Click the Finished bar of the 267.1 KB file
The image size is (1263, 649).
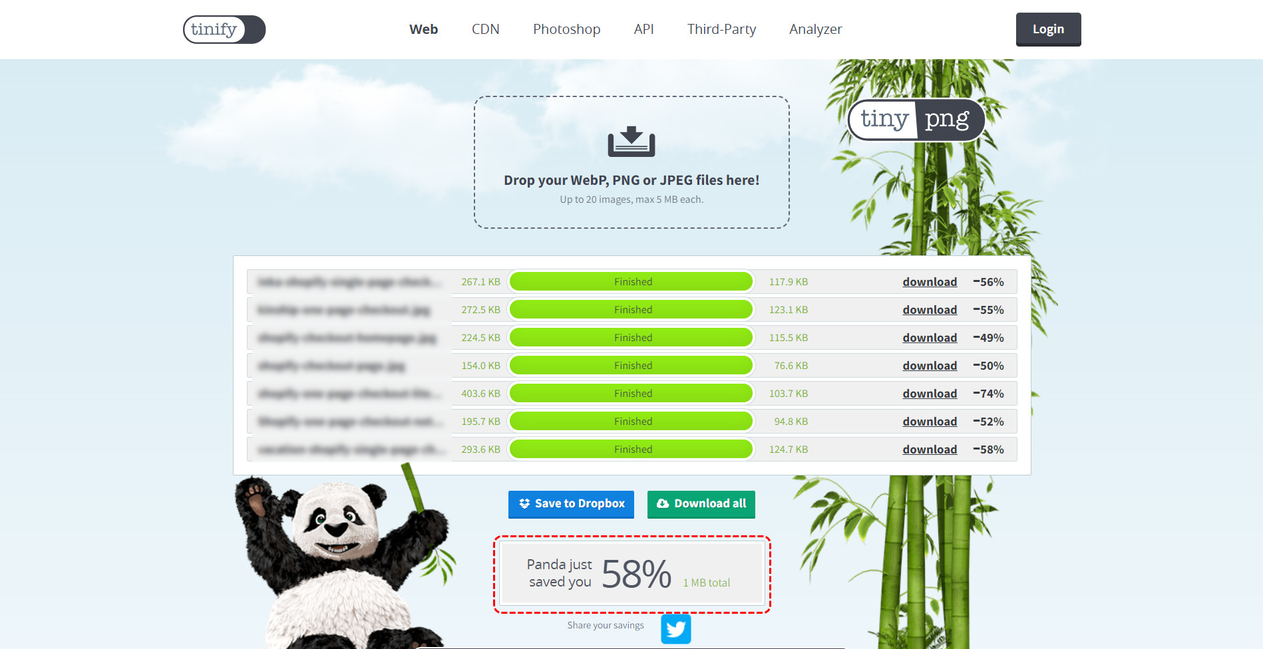pos(631,282)
